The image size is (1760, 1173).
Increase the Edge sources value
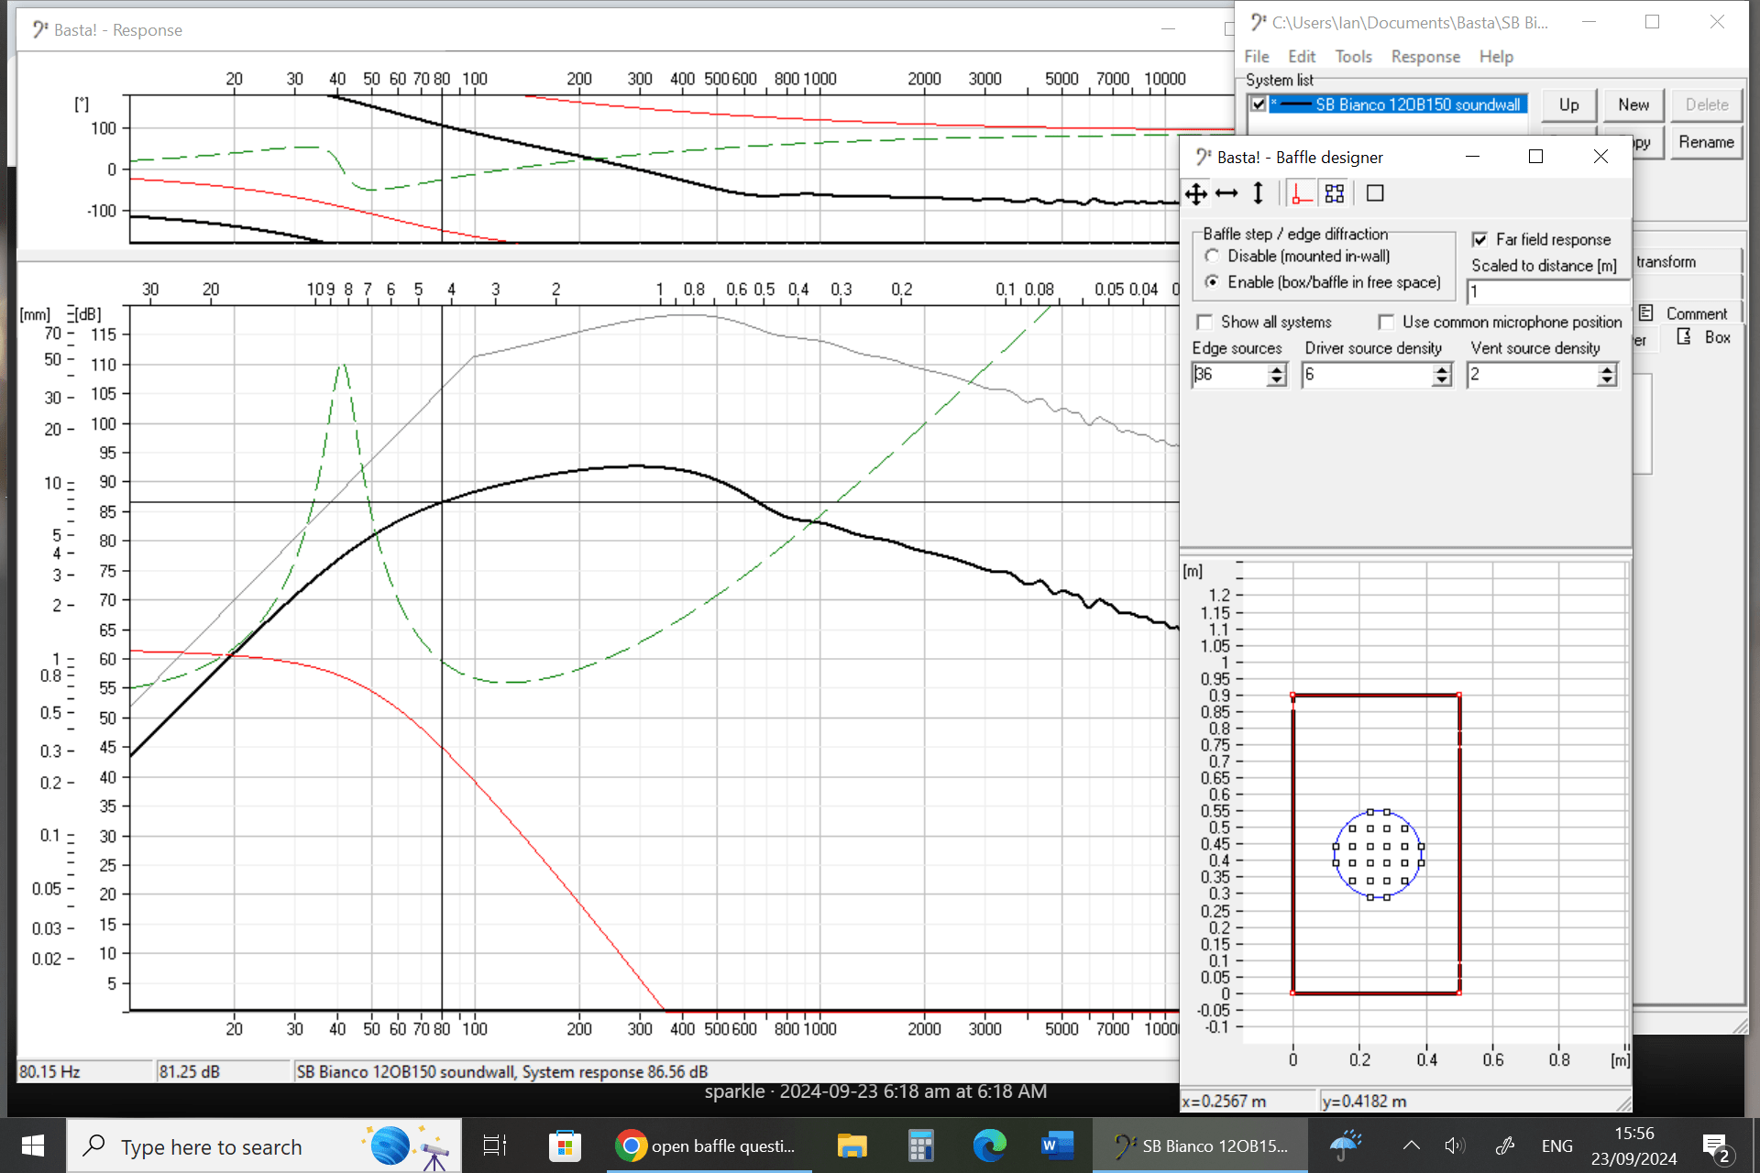(x=1276, y=369)
